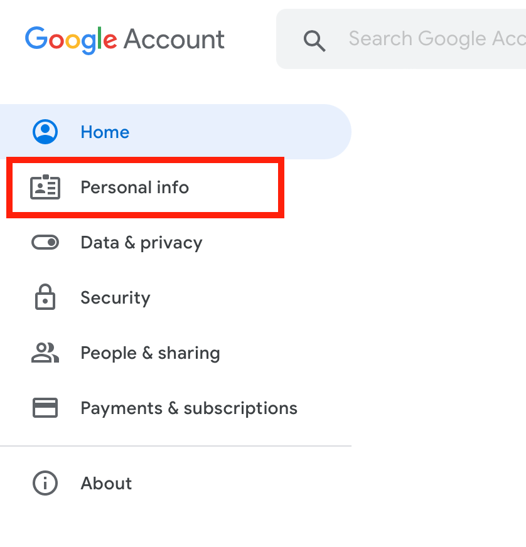The height and width of the screenshot is (547, 526).
Task: Open the Security label in sidebar
Action: coord(115,297)
